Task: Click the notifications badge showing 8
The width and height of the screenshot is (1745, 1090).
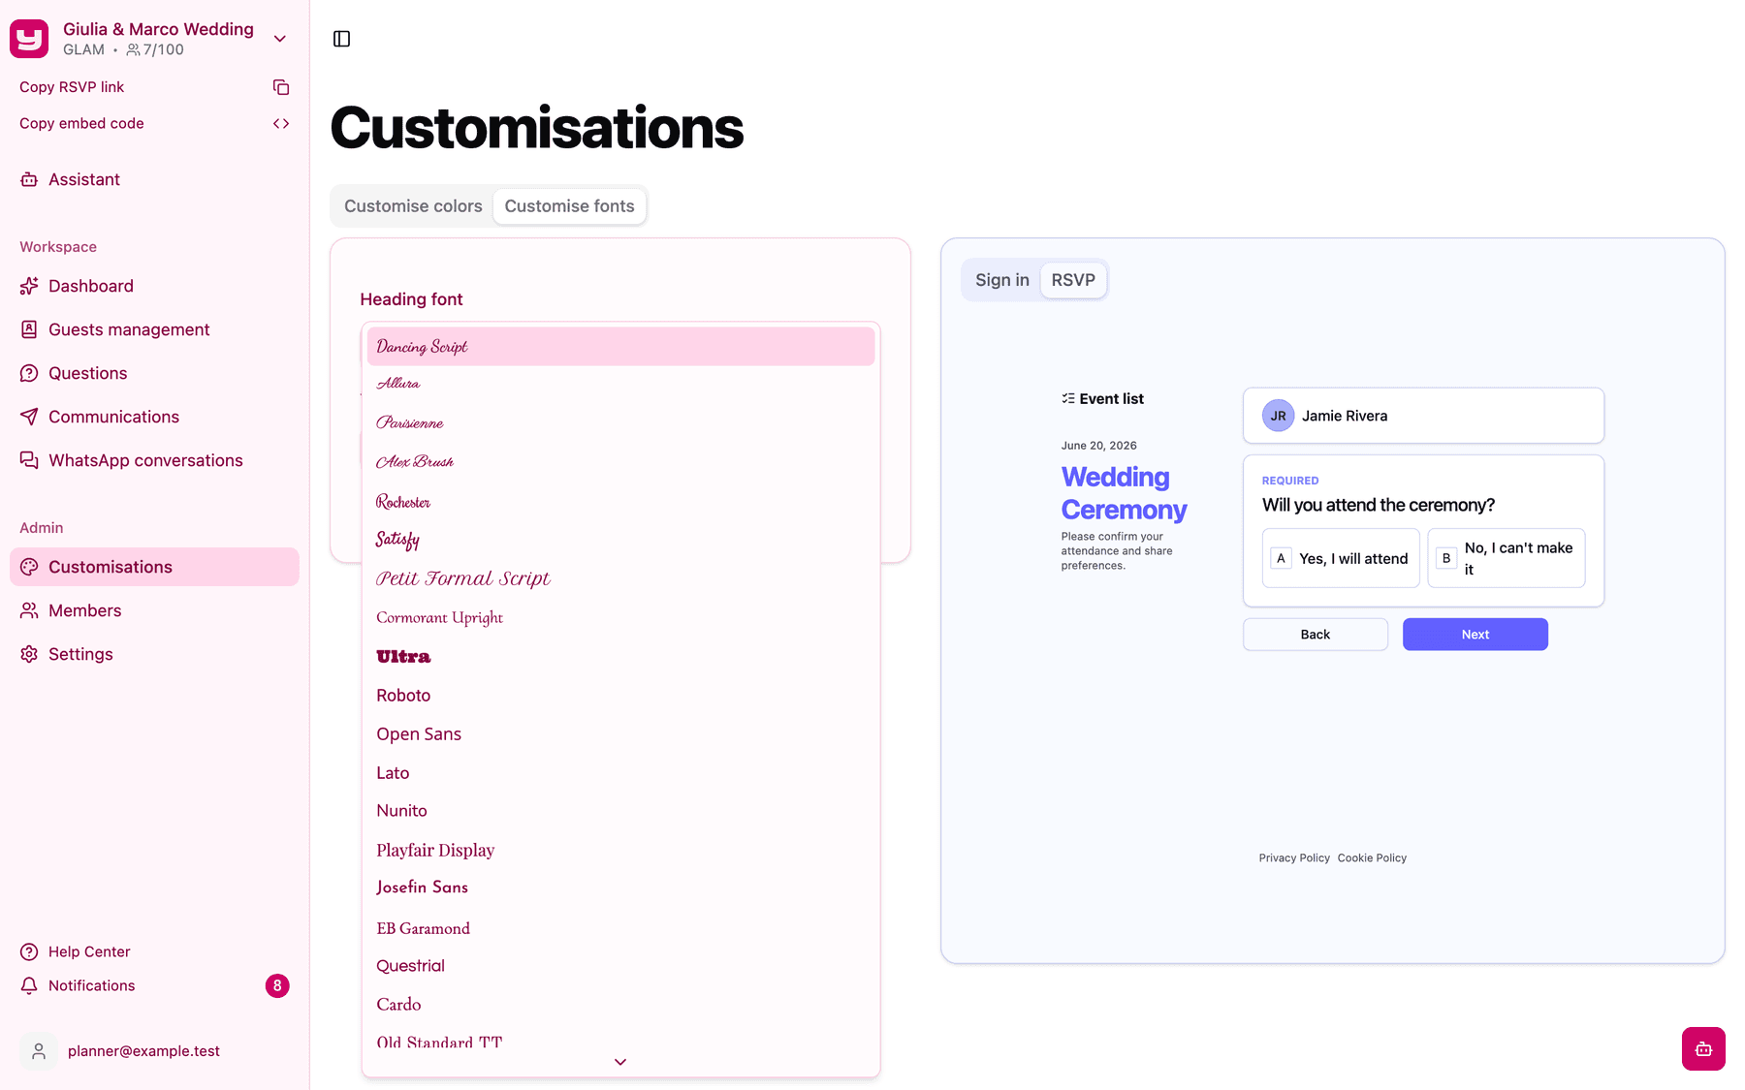Action: (x=277, y=985)
